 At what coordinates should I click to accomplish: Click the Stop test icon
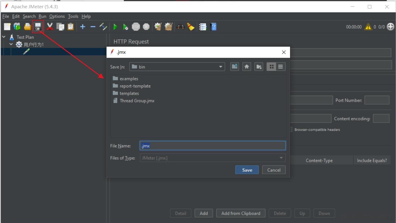[136, 27]
